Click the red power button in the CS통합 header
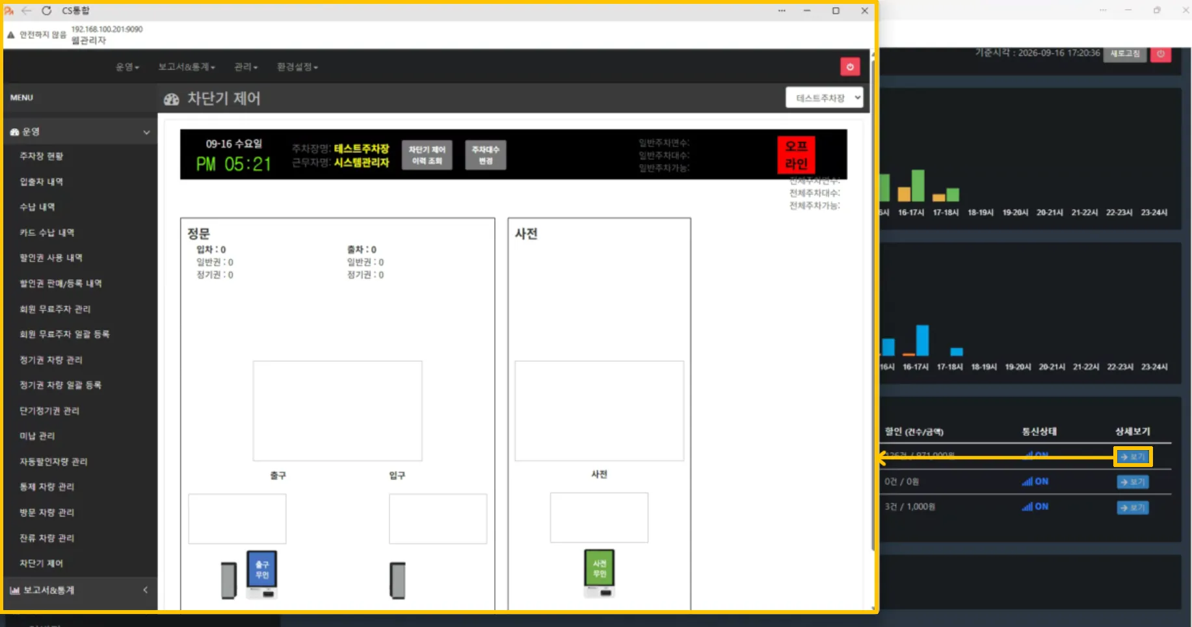1192x627 pixels. point(850,67)
